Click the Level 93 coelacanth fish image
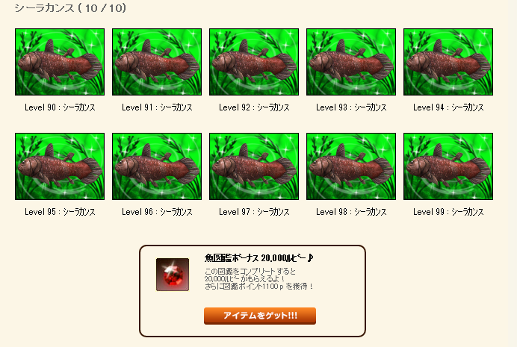Image resolution: width=517 pixels, height=347 pixels. coord(351,62)
